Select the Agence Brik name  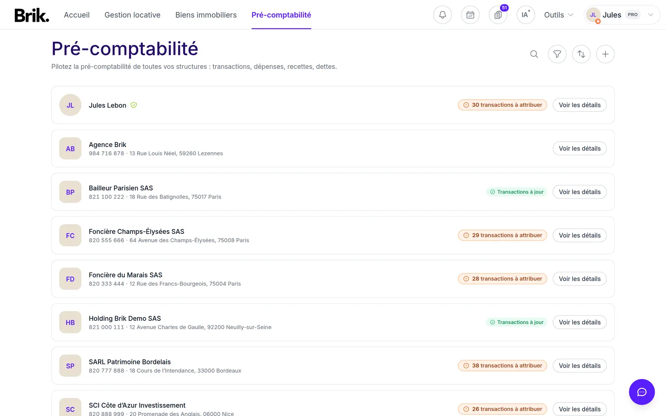[x=107, y=145]
